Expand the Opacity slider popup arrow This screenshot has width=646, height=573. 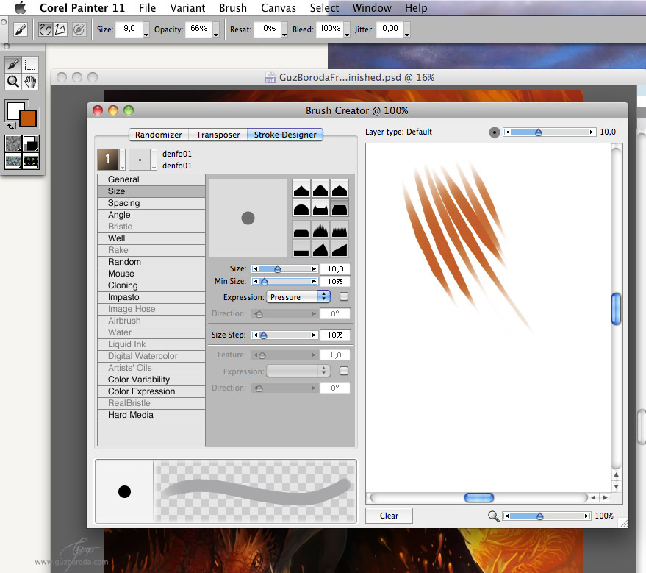point(216,31)
